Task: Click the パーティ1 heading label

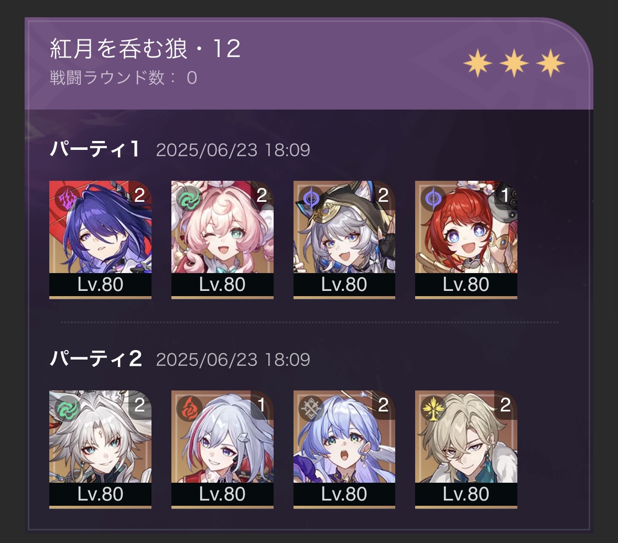Action: coord(94,149)
